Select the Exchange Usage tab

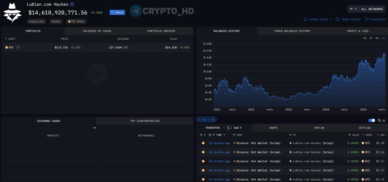[x=48, y=121]
